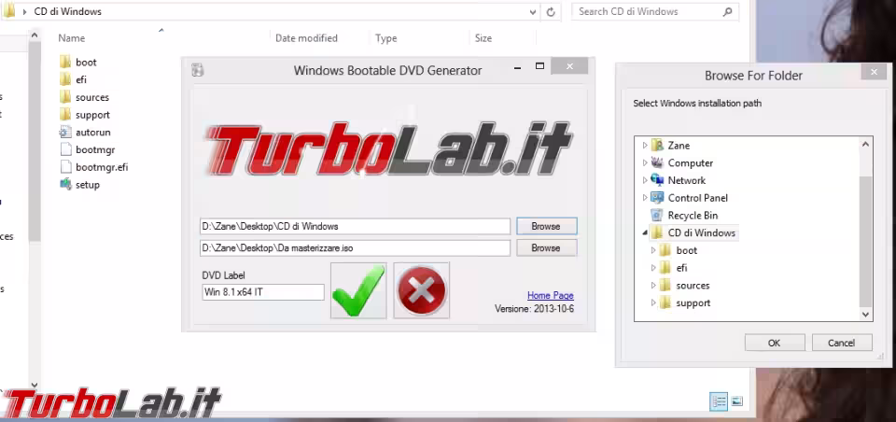Click the DVD Label text field
Viewport: 896px width, 422px height.
click(263, 291)
